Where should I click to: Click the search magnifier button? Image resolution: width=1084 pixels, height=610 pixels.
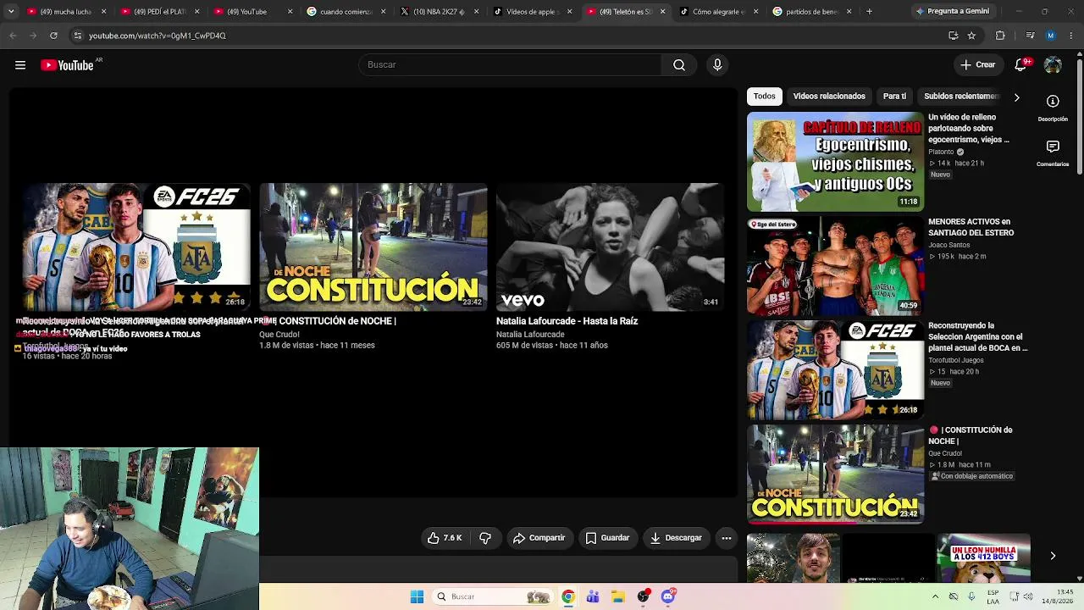[x=679, y=65]
